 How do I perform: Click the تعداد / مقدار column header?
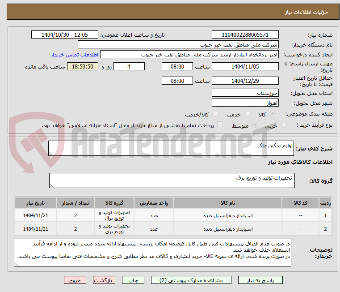point(75,203)
